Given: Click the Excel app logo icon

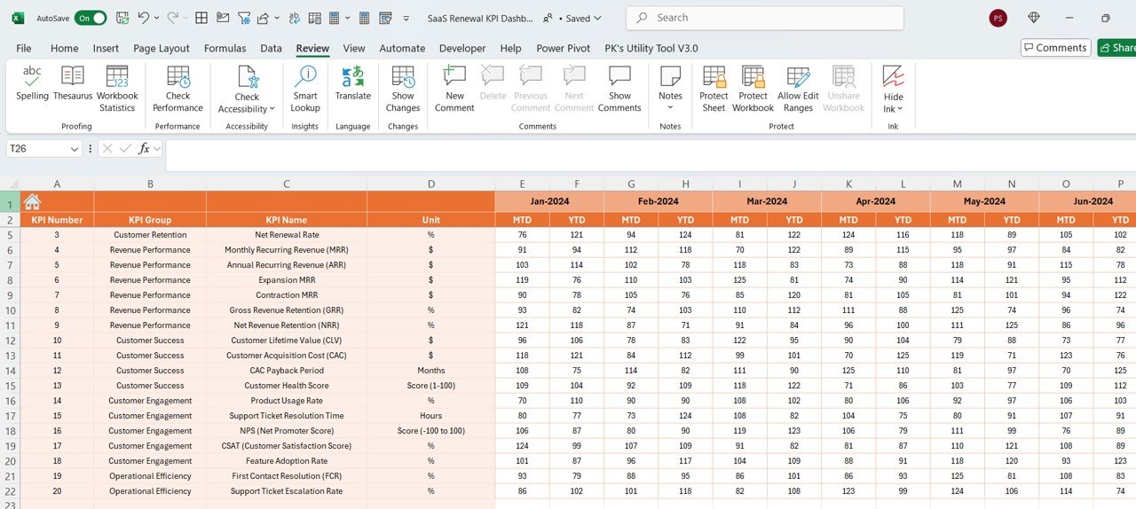Looking at the screenshot, I should 18,18.
